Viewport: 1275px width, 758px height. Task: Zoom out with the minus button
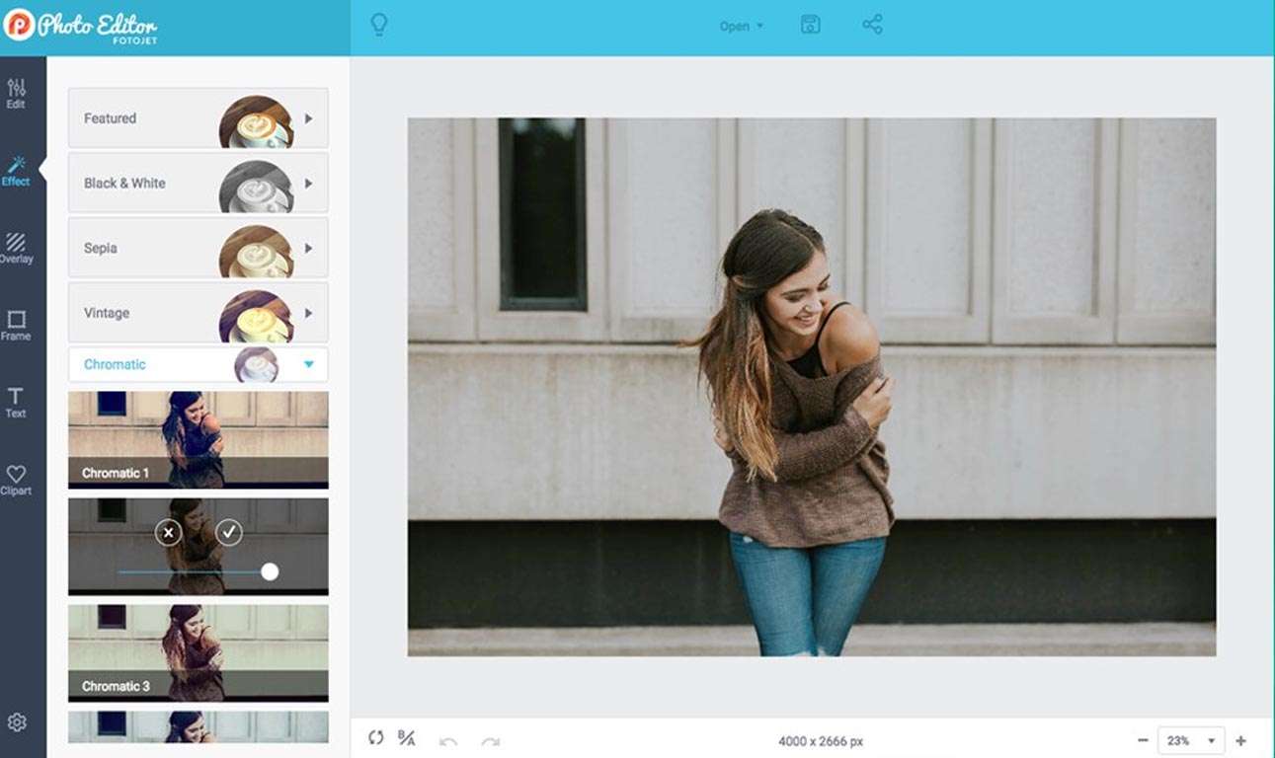1143,740
